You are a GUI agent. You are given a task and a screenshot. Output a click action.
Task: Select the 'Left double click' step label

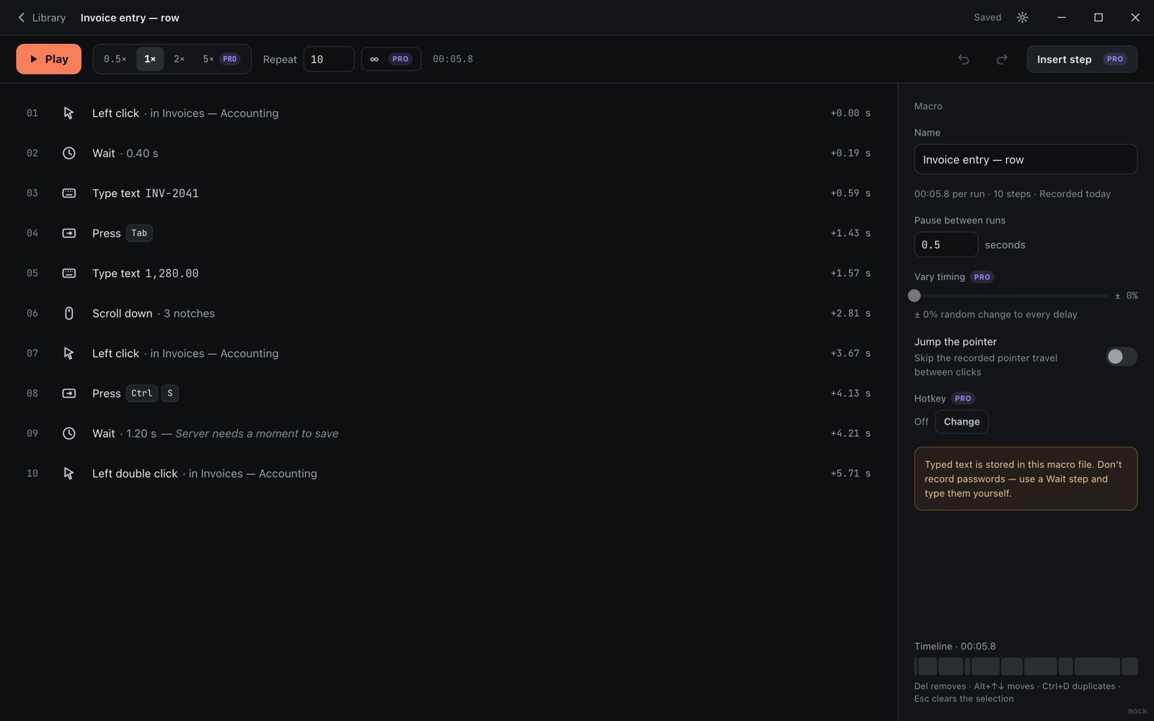point(135,474)
